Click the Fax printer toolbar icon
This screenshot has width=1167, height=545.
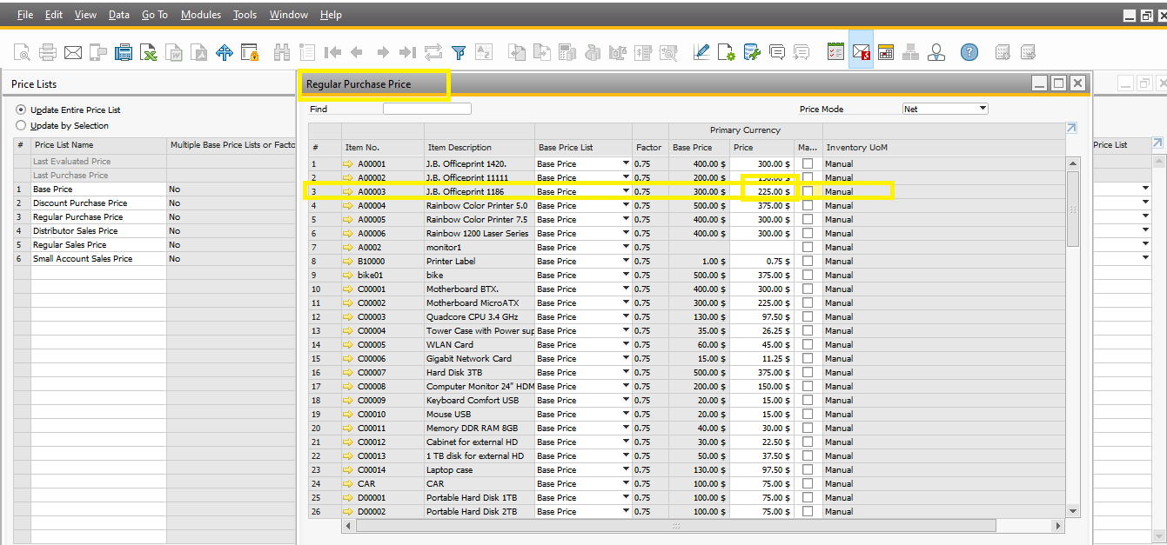point(124,53)
